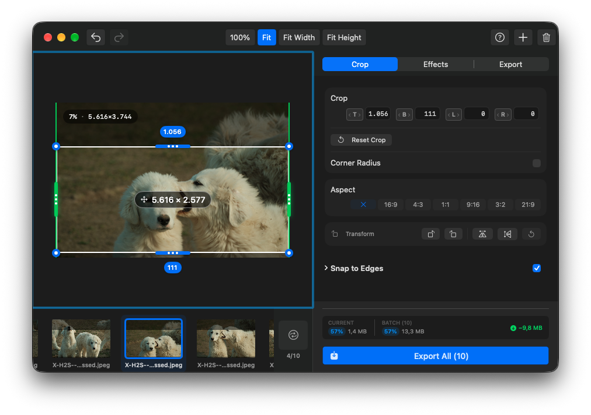Screen dimensions: 591x415
Task: Click the blue 1.056 top offset badge
Action: [172, 132]
